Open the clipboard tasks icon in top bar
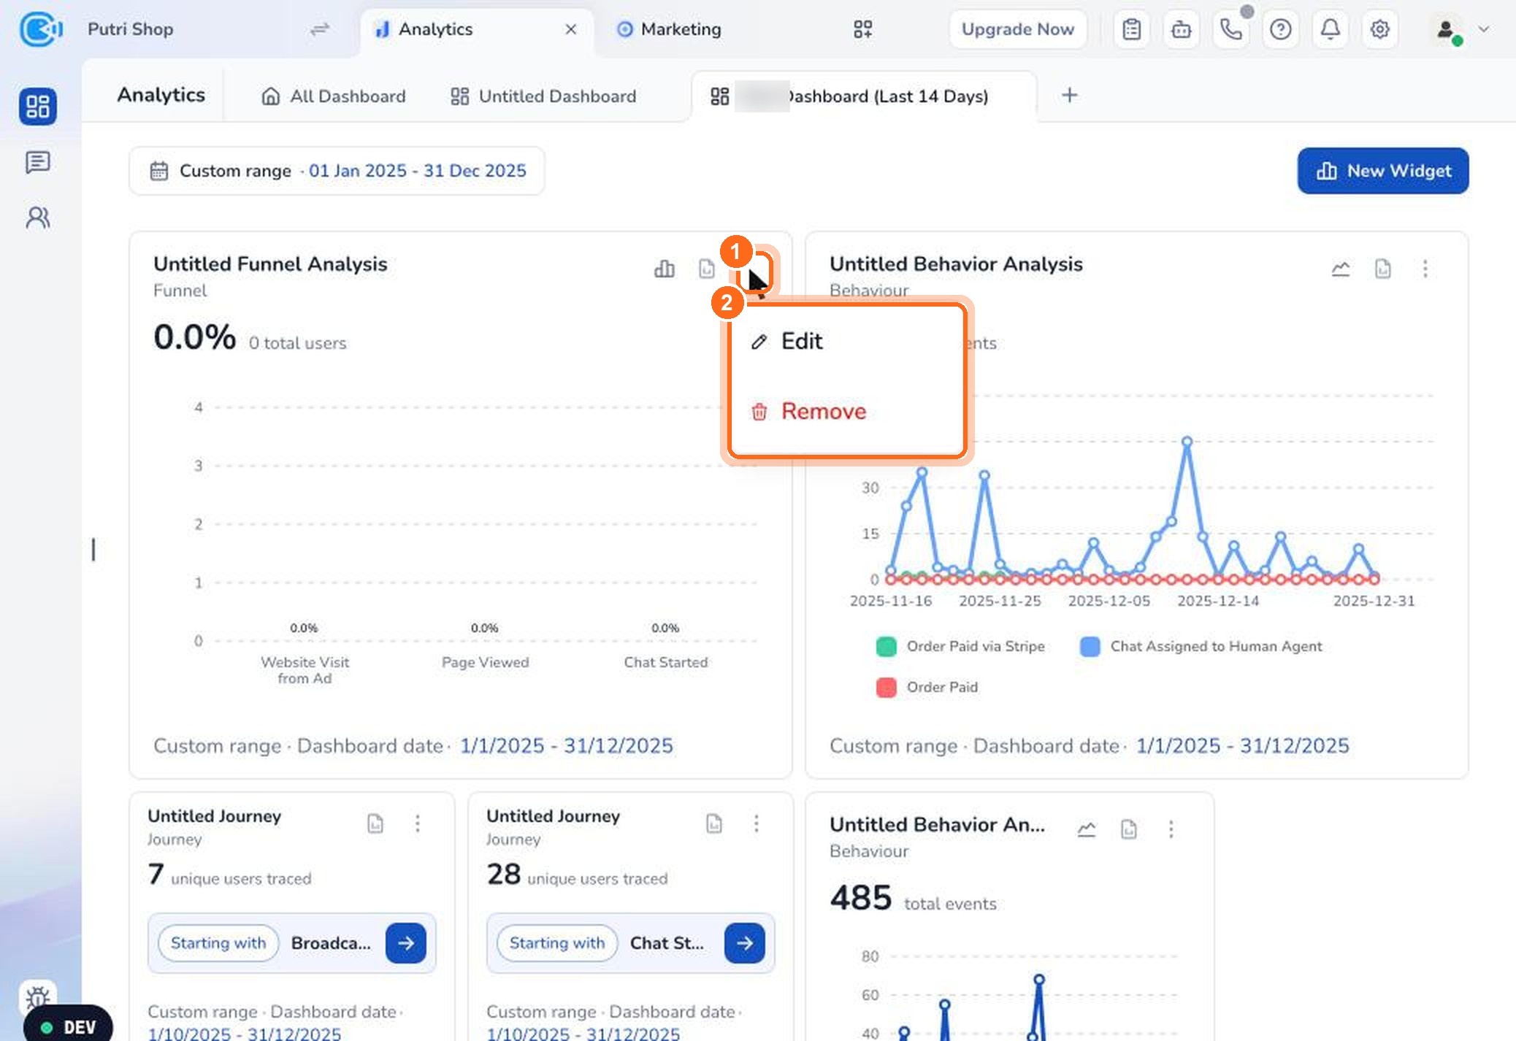 (1132, 29)
